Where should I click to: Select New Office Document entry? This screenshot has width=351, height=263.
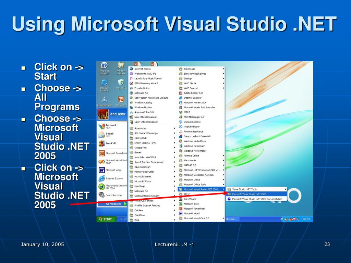(152, 117)
